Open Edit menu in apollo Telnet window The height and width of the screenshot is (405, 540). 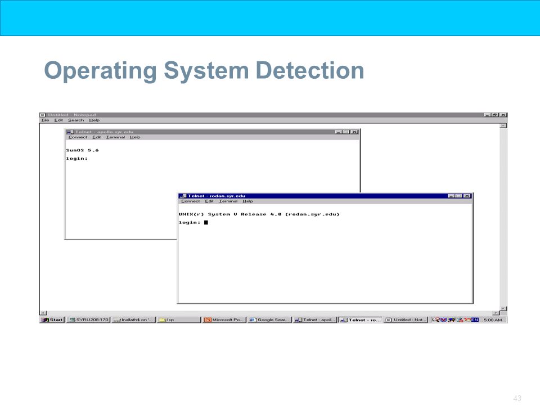[x=96, y=137]
